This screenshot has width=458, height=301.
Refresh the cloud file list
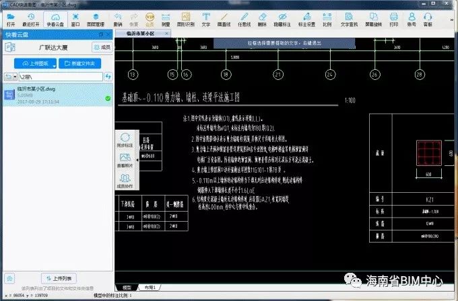pyautogui.click(x=108, y=77)
